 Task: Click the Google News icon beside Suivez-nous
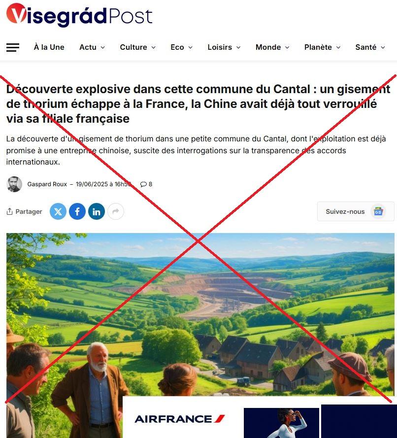pos(378,212)
